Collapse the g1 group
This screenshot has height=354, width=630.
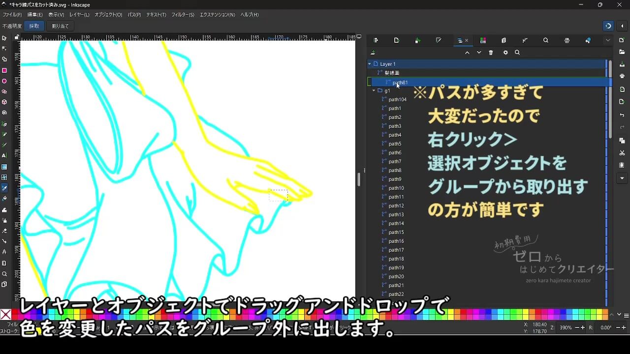[x=374, y=90]
